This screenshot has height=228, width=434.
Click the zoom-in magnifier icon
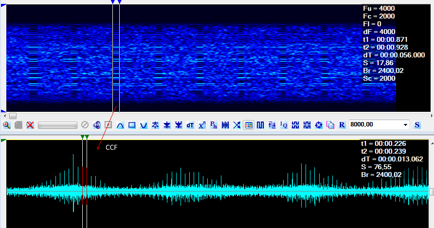[7, 125]
